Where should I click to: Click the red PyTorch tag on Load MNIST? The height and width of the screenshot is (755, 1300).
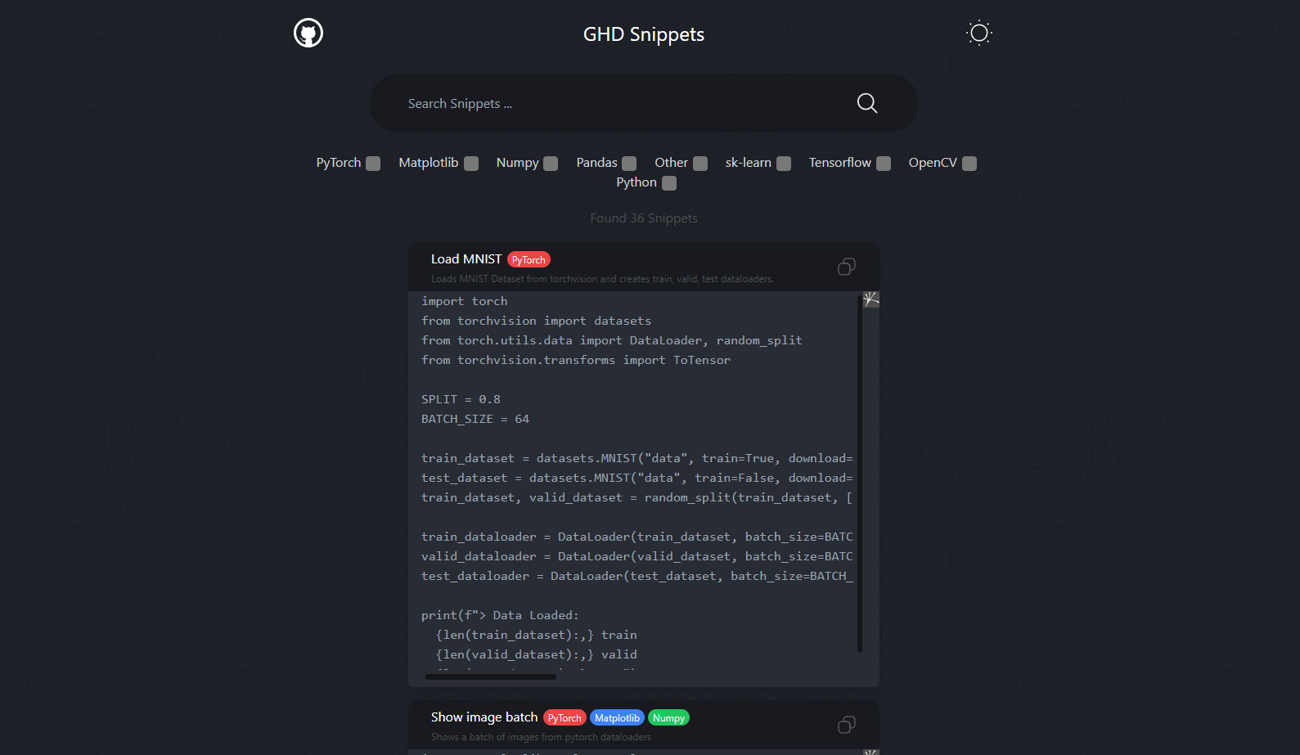pyautogui.click(x=529, y=260)
